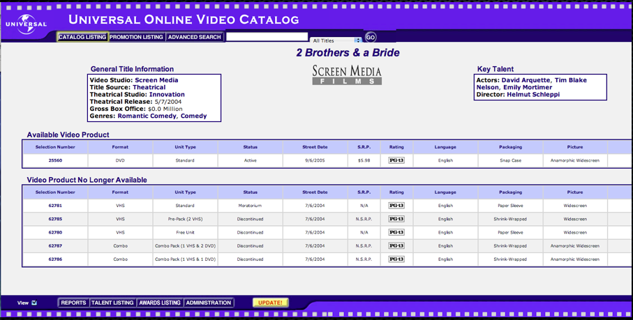
Task: Click PG-13 rating icon in row 62785
Action: (x=396, y=219)
